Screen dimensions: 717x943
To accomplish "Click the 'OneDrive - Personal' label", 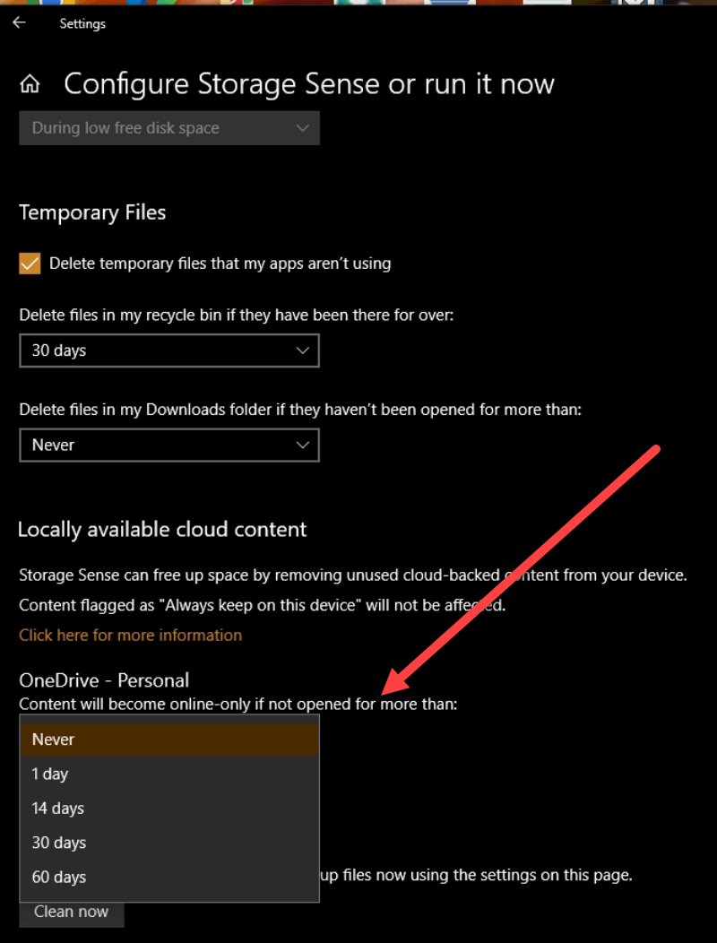I will [x=104, y=680].
